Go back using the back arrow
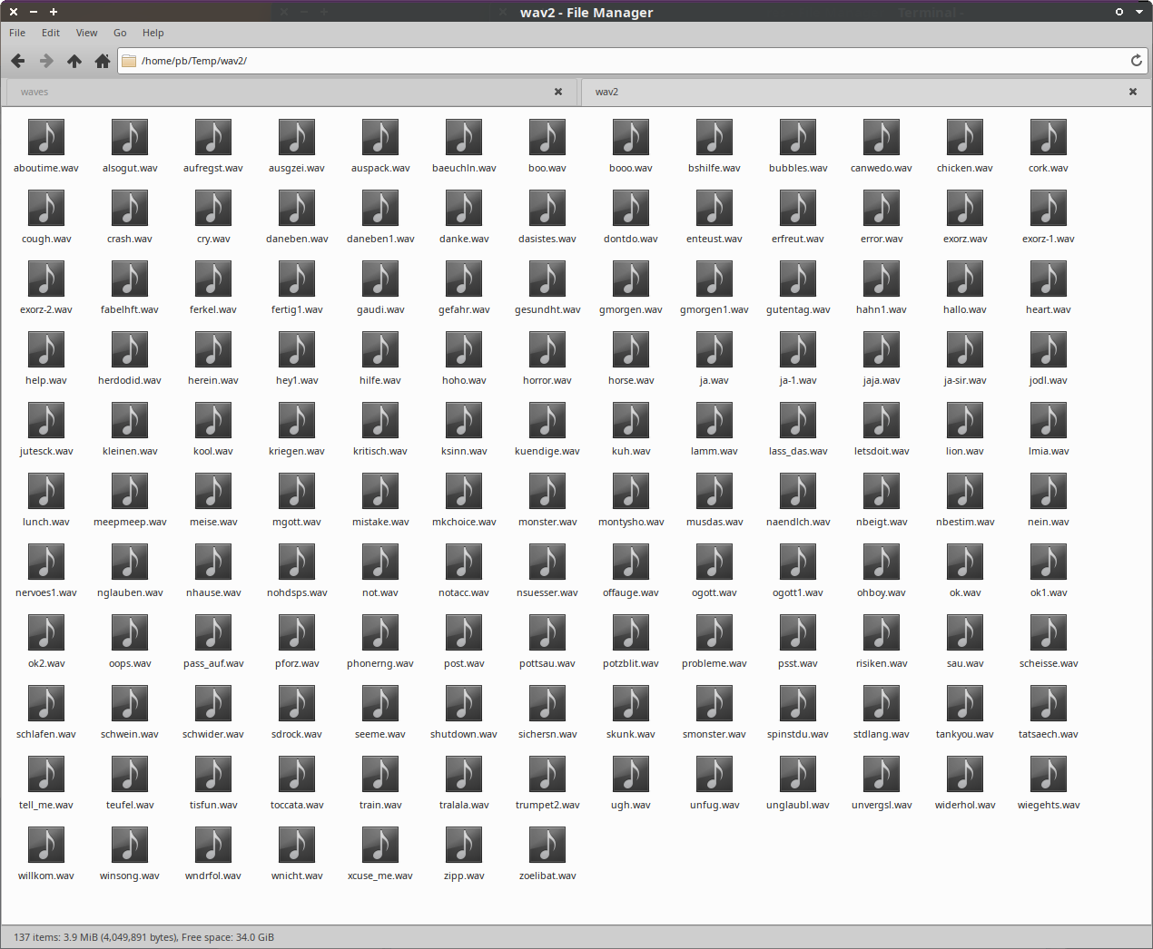 tap(18, 61)
